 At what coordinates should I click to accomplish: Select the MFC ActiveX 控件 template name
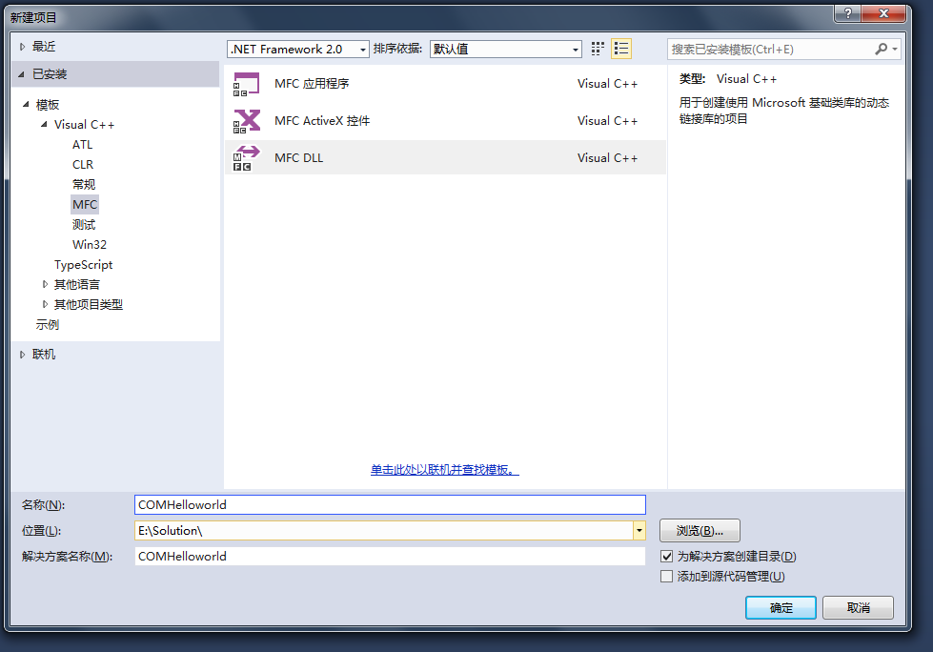pyautogui.click(x=322, y=121)
